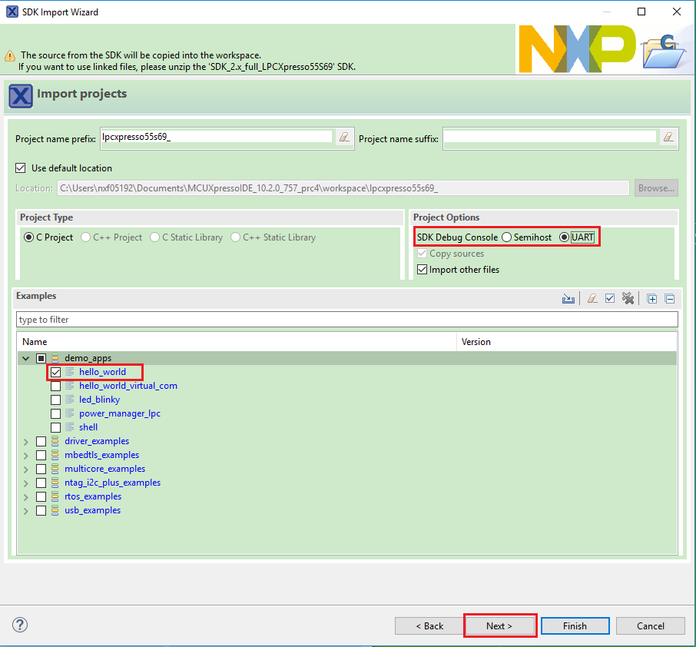Open help via the question mark icon
Screen dimensions: 696x647
[x=21, y=625]
